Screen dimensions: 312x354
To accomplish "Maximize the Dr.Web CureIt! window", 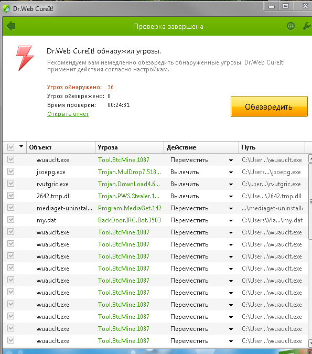I will tap(286, 6).
